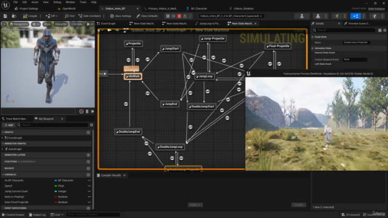Click the preview scrub bar
The width and height of the screenshot is (388, 218).
click(x=38, y=111)
